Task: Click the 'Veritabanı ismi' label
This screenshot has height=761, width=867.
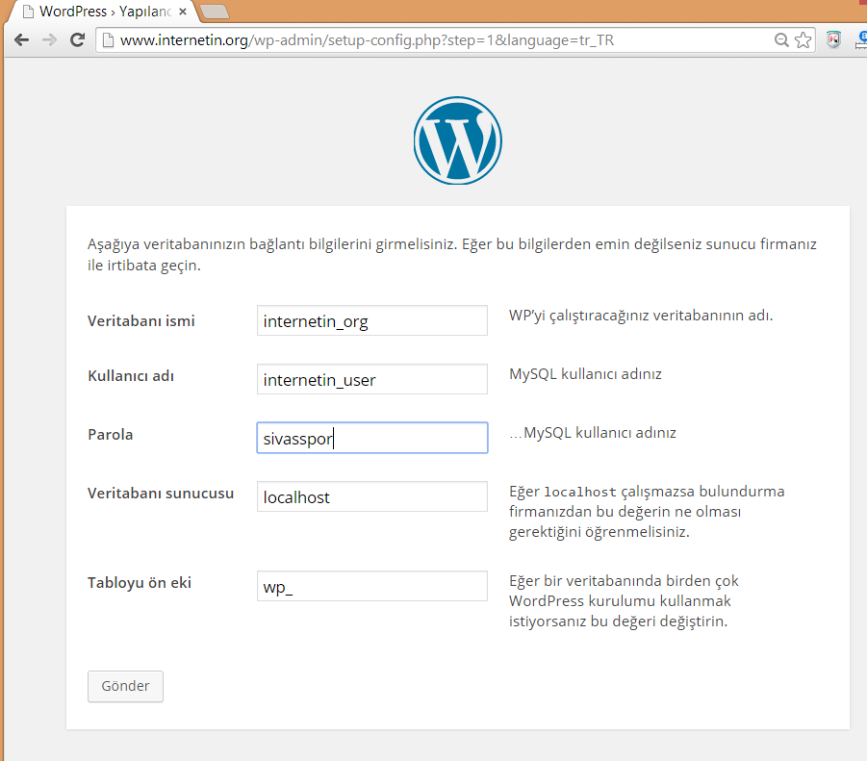Action: click(x=141, y=321)
